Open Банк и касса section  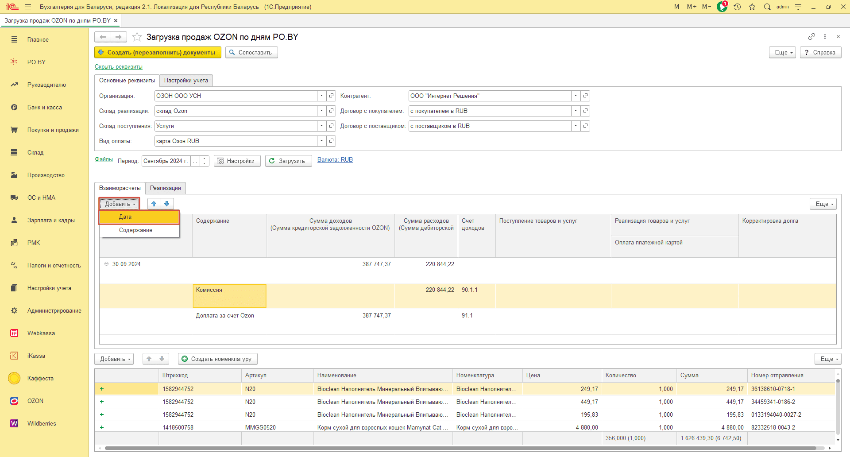[44, 107]
